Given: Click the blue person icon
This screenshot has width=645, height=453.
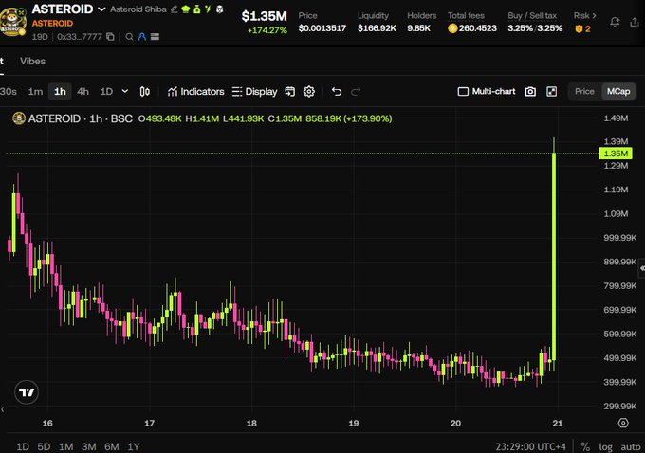Looking at the screenshot, I should pos(142,37).
